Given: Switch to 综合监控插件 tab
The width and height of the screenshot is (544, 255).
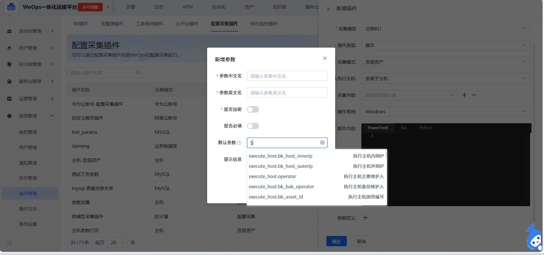Looking at the screenshot, I should click(x=264, y=24).
